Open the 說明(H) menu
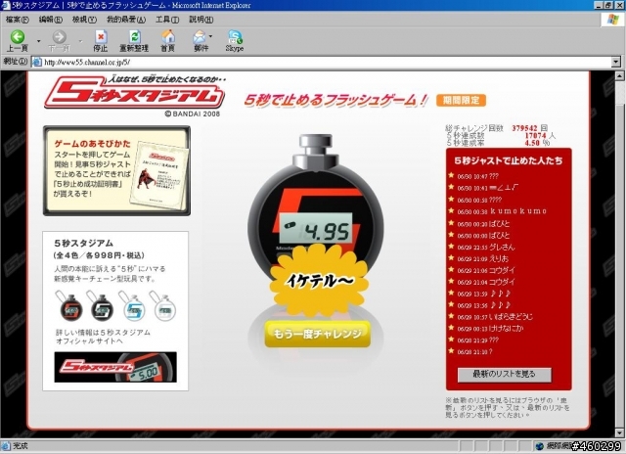Screen dimensions: 626x454 (201, 20)
